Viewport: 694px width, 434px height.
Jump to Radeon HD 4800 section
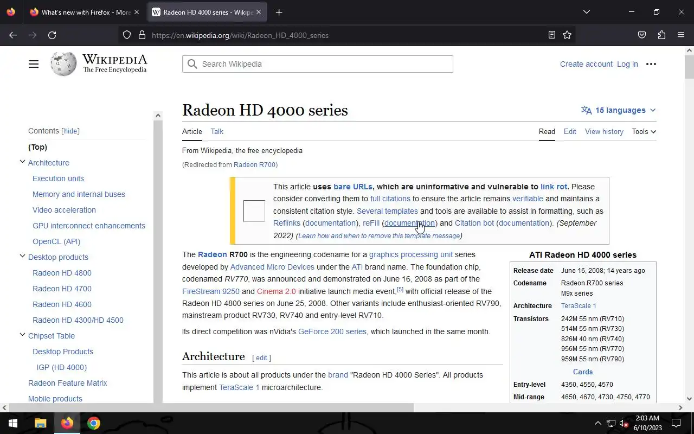coord(62,273)
